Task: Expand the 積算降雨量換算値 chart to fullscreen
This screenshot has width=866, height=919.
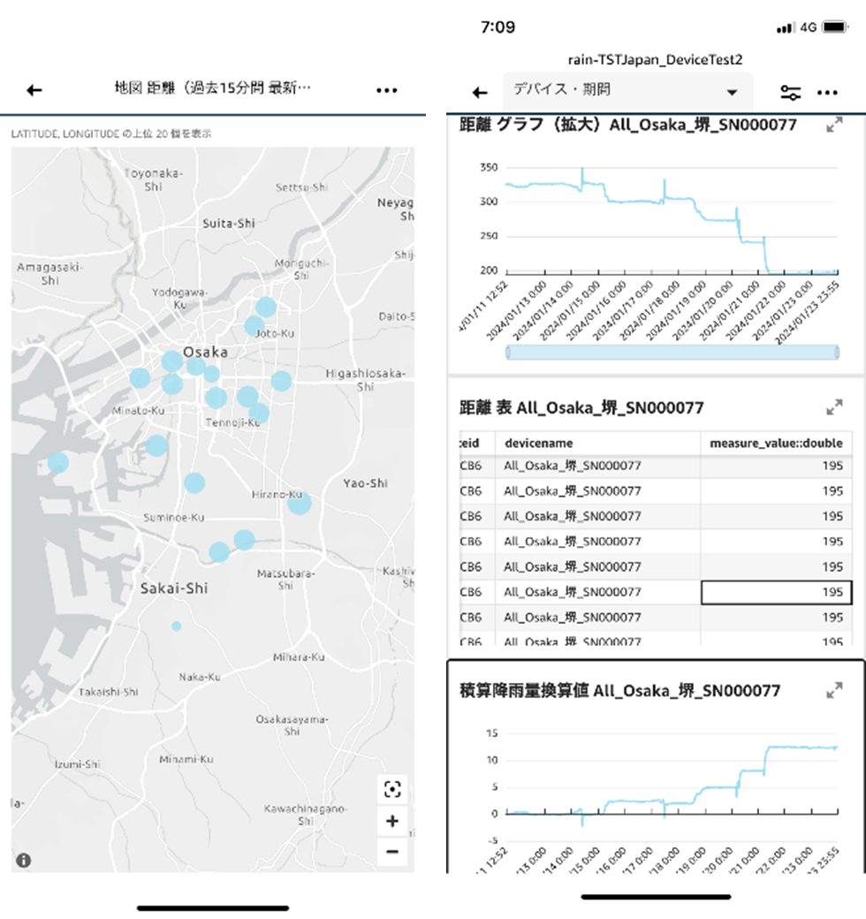Action: [833, 691]
